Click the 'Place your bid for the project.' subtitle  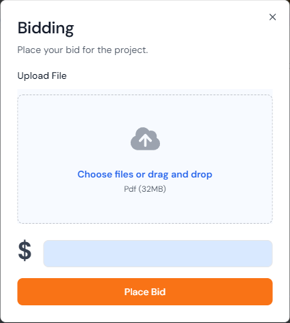[x=82, y=50]
